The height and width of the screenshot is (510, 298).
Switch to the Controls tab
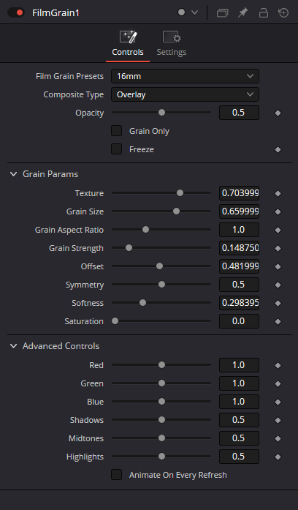point(128,43)
